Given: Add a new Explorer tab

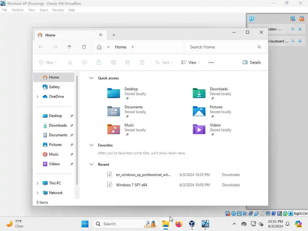Looking at the screenshot, I should click(x=114, y=35).
